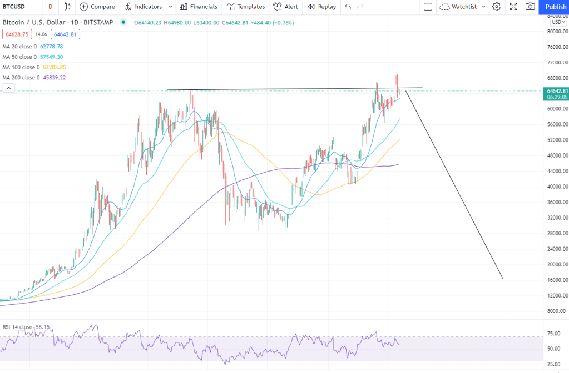
Task: Expand the Indicators favorites dropdown arrow
Action: point(170,7)
